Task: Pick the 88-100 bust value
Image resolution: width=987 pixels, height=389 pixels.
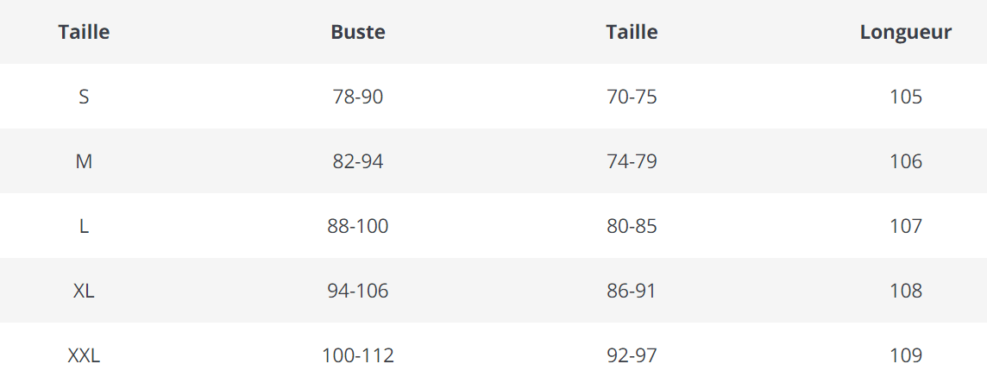Action: pyautogui.click(x=358, y=226)
